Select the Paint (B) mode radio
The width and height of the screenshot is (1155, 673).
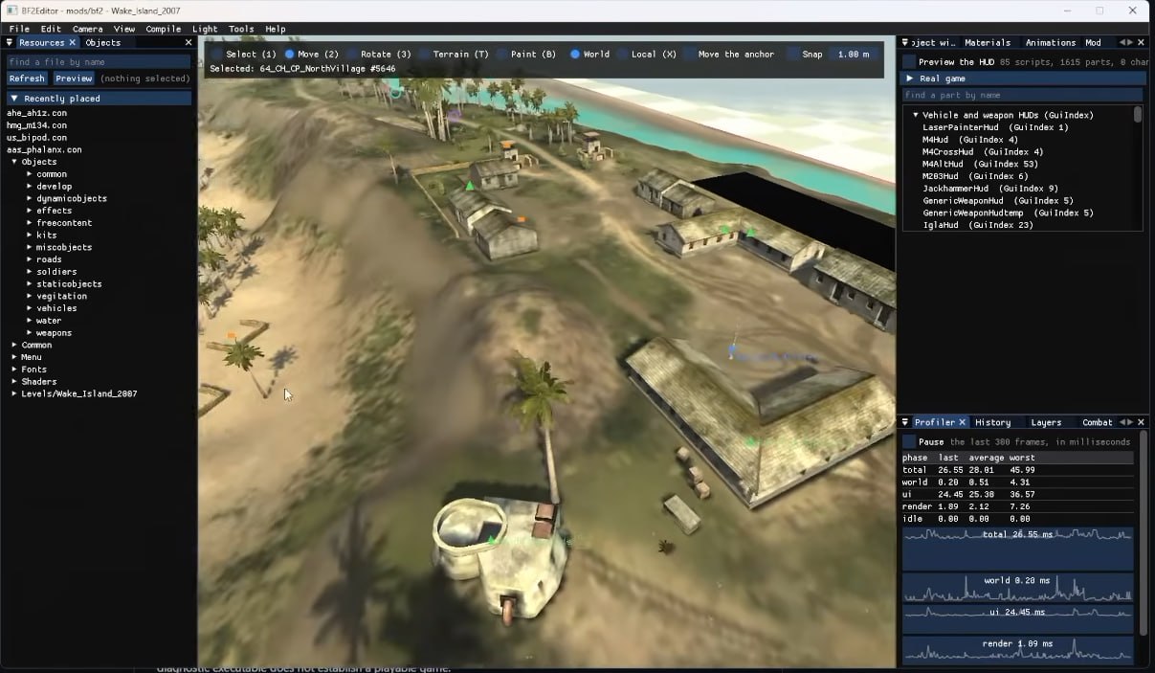click(x=501, y=55)
